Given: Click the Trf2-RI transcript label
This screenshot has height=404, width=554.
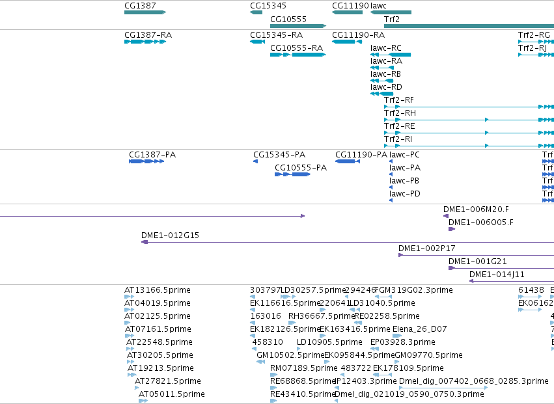Looking at the screenshot, I should tap(398, 139).
